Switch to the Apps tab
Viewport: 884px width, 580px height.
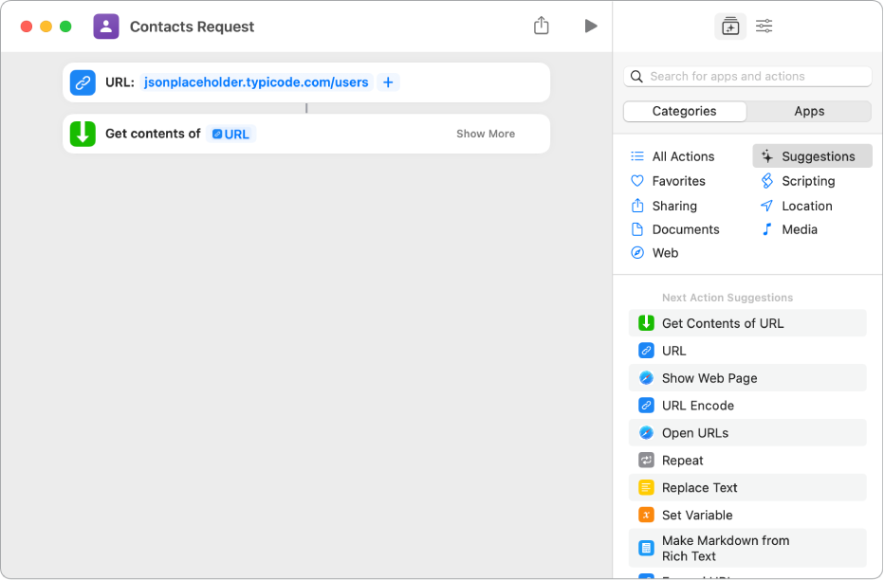[808, 111]
